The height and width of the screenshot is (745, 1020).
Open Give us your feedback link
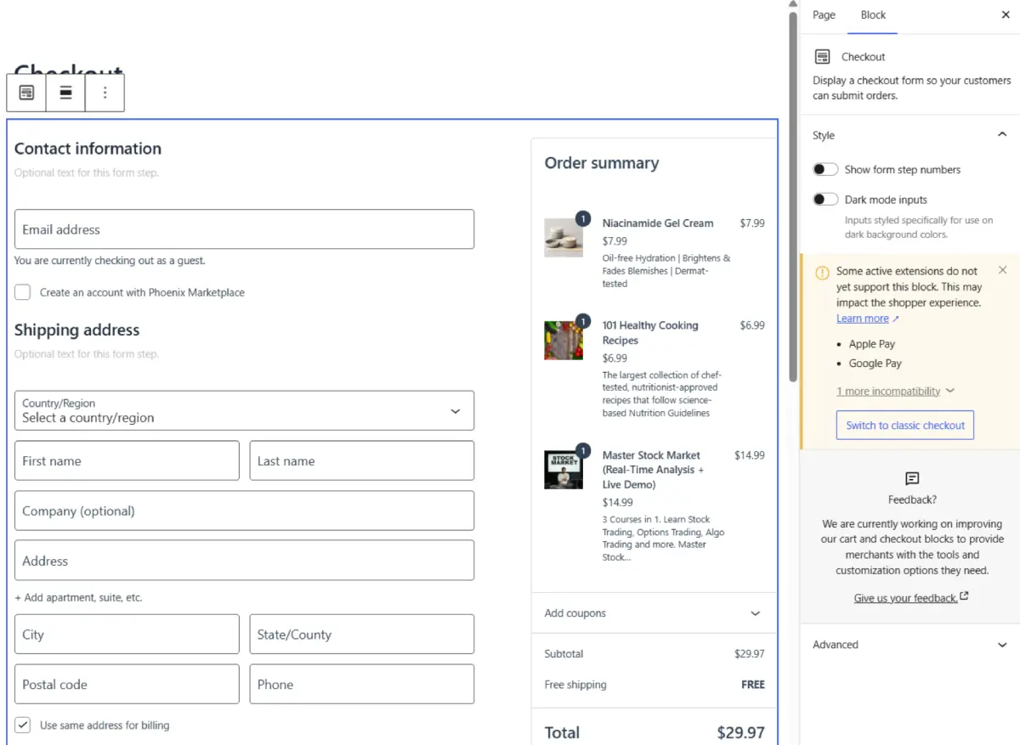(x=911, y=598)
